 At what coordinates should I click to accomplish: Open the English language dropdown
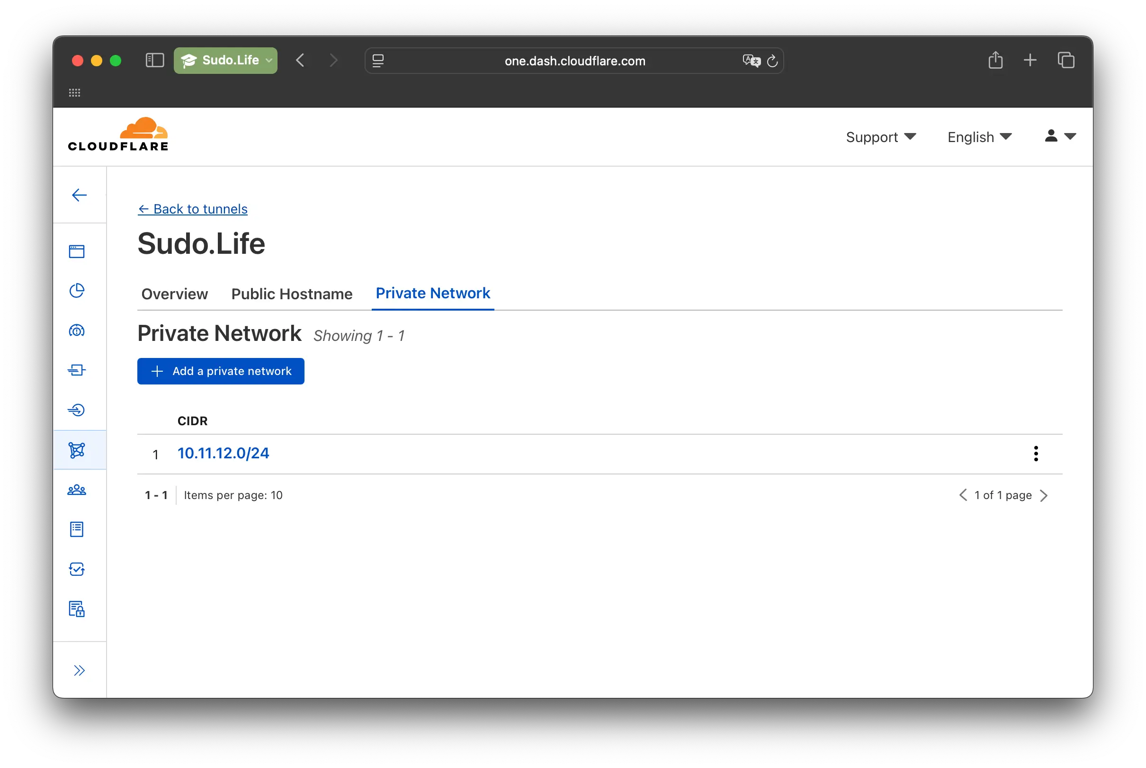tap(979, 137)
